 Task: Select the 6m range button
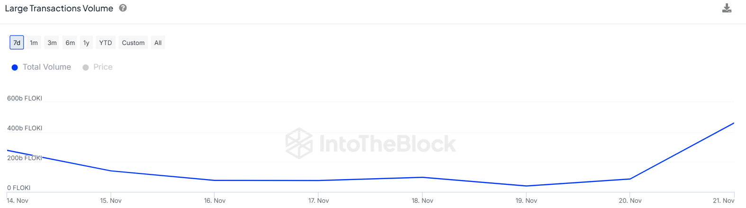(x=70, y=43)
